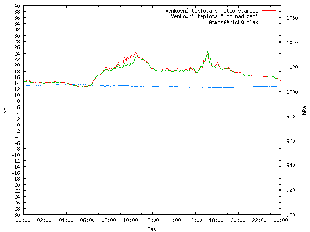Image resolution: width=310 pixels, height=232 pixels.
Task: Click the 18:00 time label
Action: coord(217,220)
